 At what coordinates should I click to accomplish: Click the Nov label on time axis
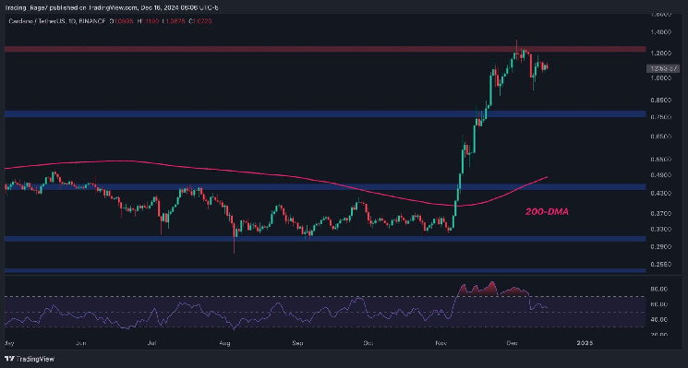(x=441, y=343)
